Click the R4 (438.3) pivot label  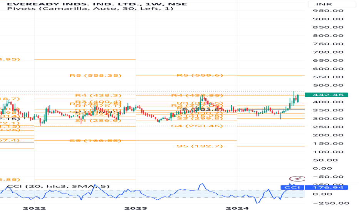pos(99,95)
